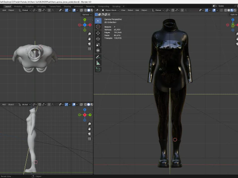The width and height of the screenshot is (238, 178).
Task: Expand Options dropdown in top-left viewport
Action: pos(87,15)
